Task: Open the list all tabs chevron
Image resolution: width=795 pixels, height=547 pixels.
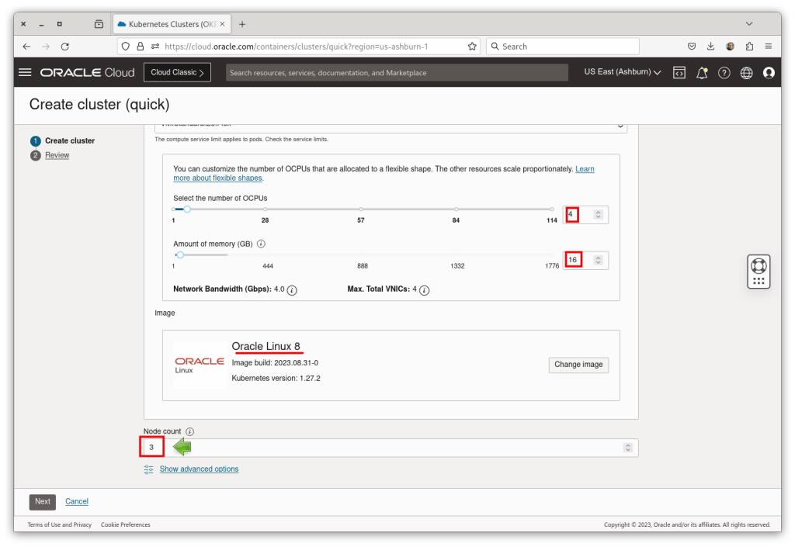Action: click(749, 24)
